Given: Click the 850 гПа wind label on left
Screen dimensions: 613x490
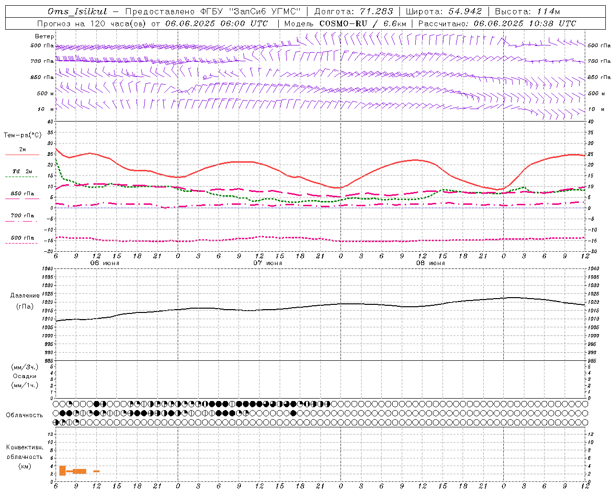Looking at the screenshot, I should pos(42,77).
